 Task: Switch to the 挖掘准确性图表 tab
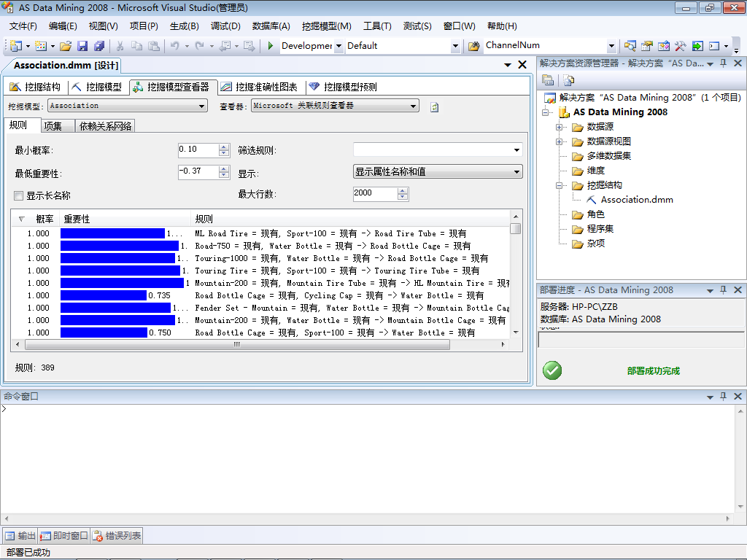[x=260, y=87]
